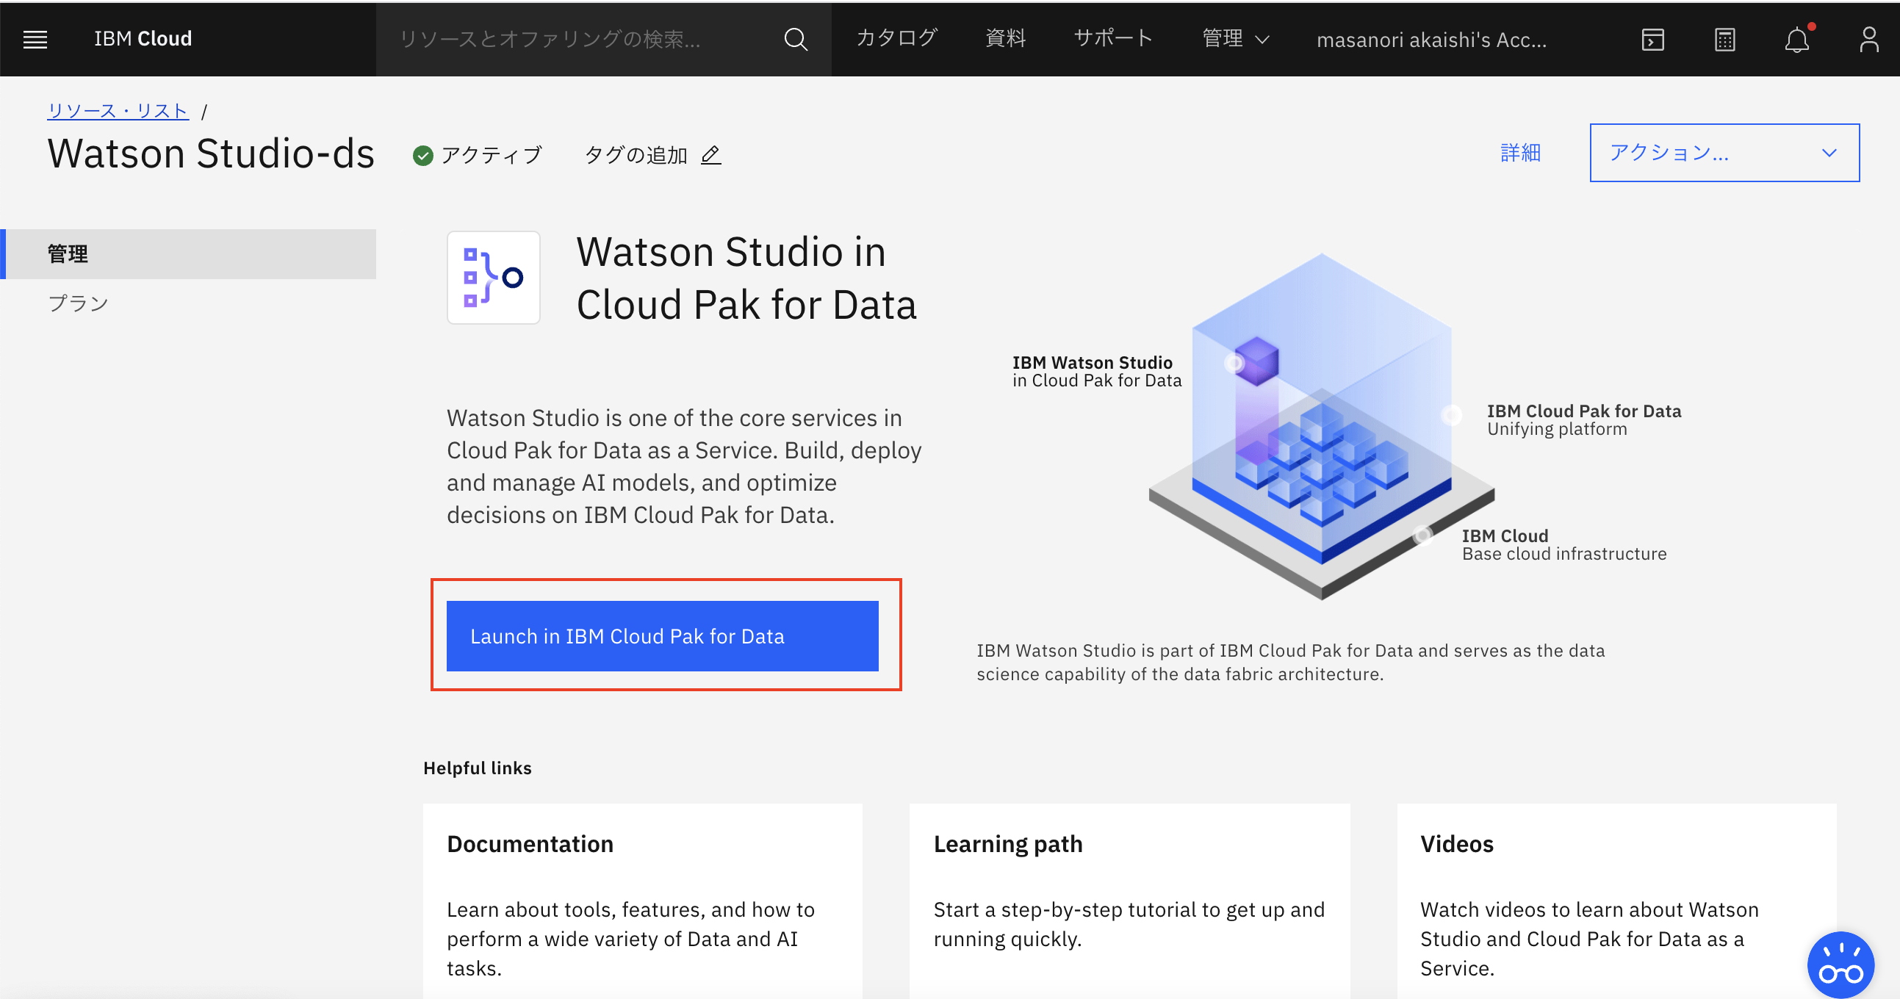Open the IBM Cloud Shell icon
The height and width of the screenshot is (999, 1900).
(1652, 39)
